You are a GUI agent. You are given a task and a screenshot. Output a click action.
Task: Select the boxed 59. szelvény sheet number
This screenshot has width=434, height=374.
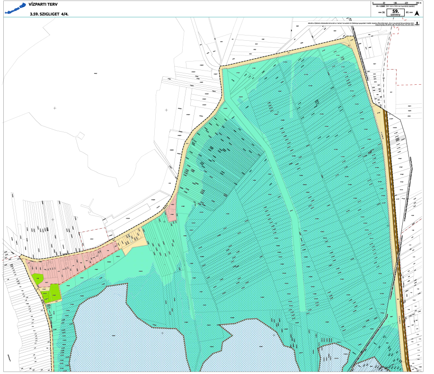(395, 13)
